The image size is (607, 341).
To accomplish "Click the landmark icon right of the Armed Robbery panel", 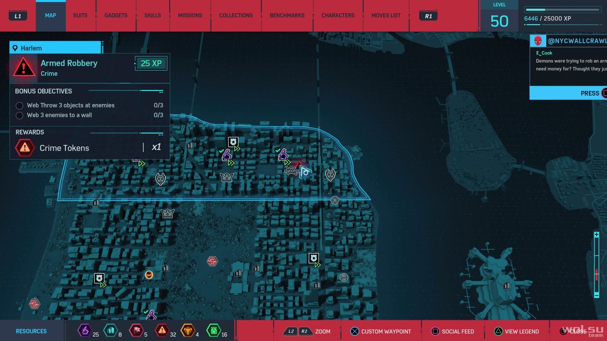I will click(x=190, y=145).
